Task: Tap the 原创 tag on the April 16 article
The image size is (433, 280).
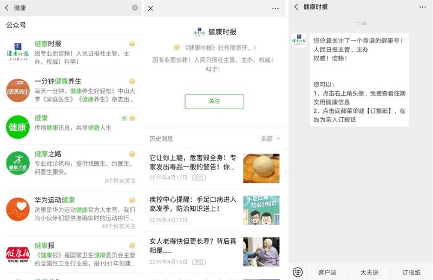Action: (x=199, y=262)
